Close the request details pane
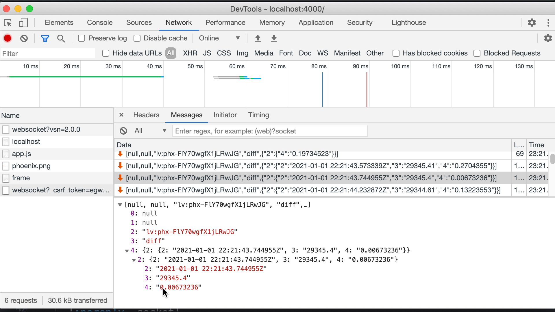555x312 pixels. coord(121,115)
